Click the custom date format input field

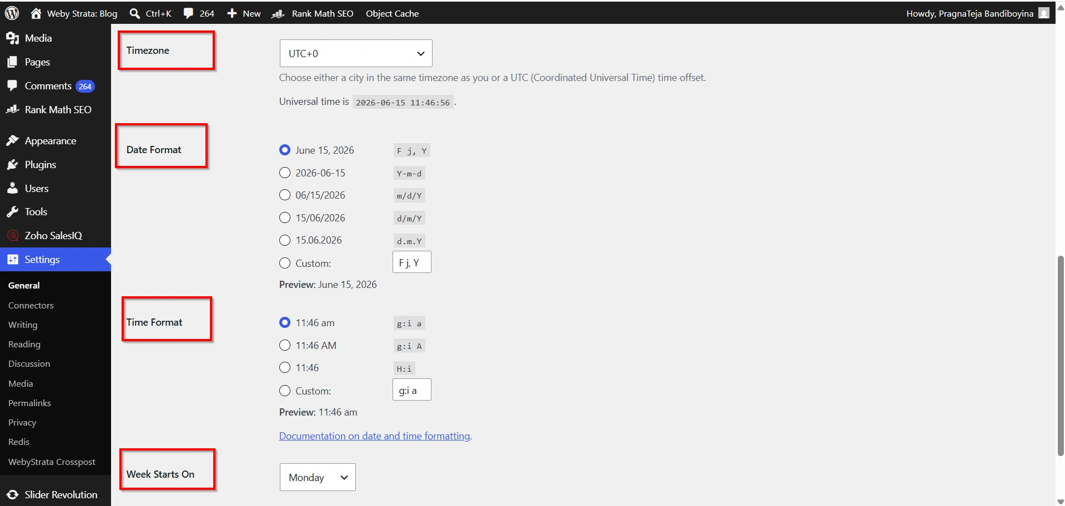pos(412,262)
